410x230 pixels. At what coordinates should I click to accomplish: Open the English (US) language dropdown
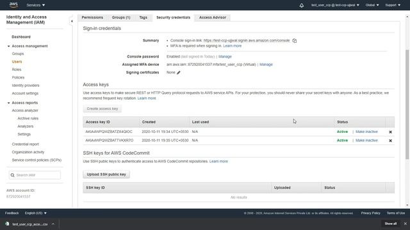(x=36, y=213)
